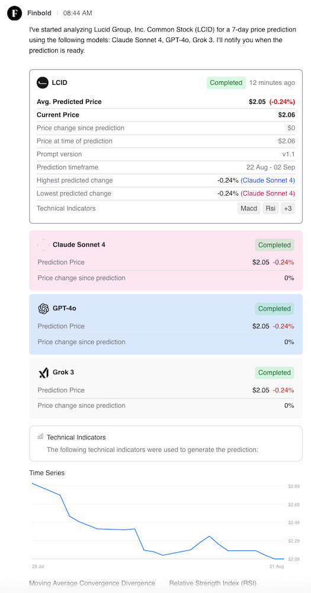Click GPT-4o Completed status badge

pyautogui.click(x=274, y=308)
